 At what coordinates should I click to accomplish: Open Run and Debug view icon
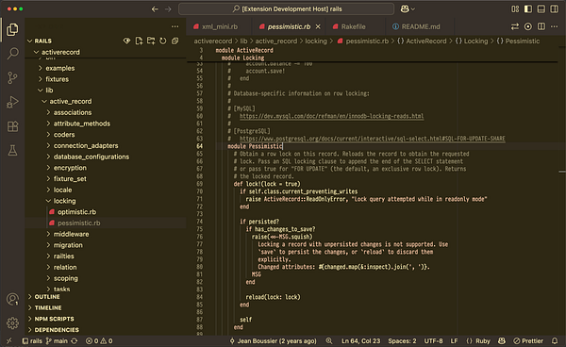pos(12,102)
